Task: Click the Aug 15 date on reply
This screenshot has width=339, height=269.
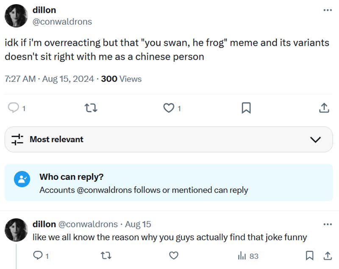Action: coord(138,224)
